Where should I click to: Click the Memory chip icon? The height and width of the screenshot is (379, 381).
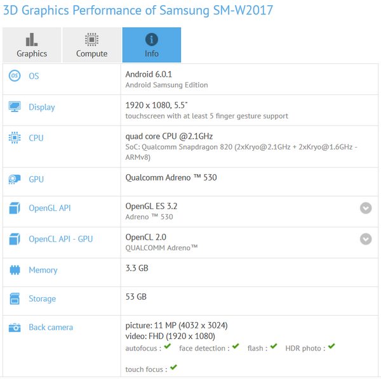pos(14,270)
